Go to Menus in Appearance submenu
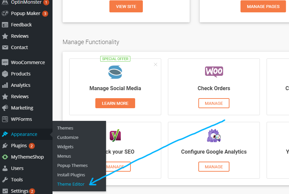 64,156
